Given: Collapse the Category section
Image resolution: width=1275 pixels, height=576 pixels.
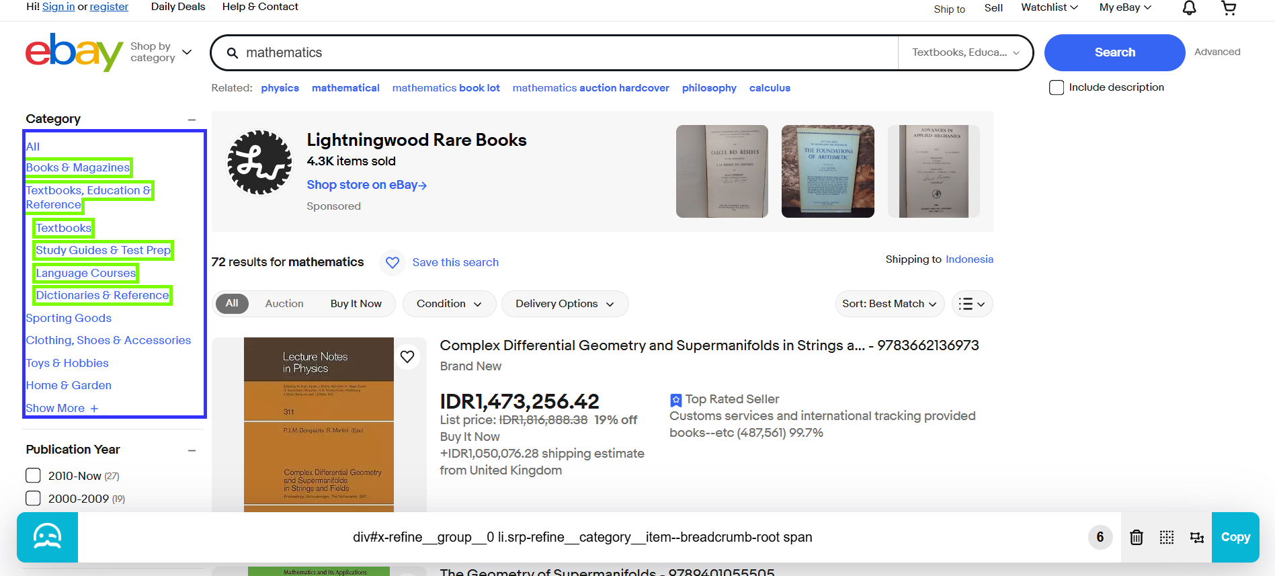Looking at the screenshot, I should point(192,120).
